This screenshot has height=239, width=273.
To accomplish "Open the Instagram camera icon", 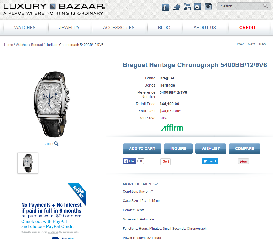I will [x=208, y=7].
